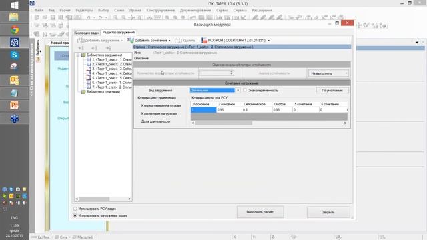Click the Библиотека сочетаний folder icon
This screenshot has height=240, width=427.
[83, 92]
